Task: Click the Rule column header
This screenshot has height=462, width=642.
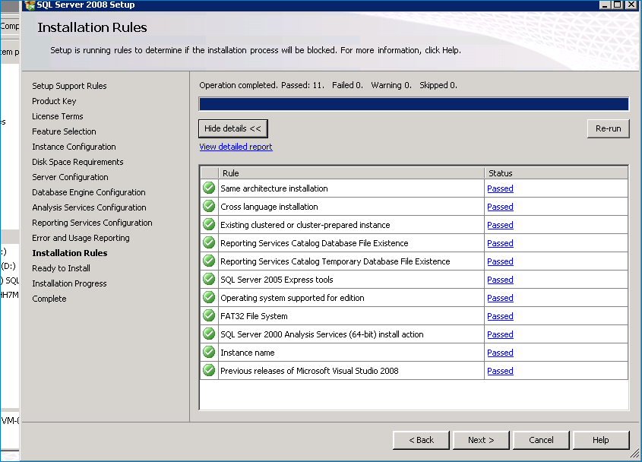Action: pos(351,173)
